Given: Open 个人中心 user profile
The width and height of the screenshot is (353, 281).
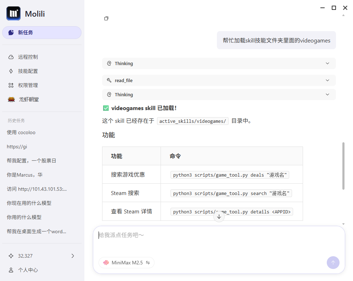Looking at the screenshot, I should click(x=28, y=270).
